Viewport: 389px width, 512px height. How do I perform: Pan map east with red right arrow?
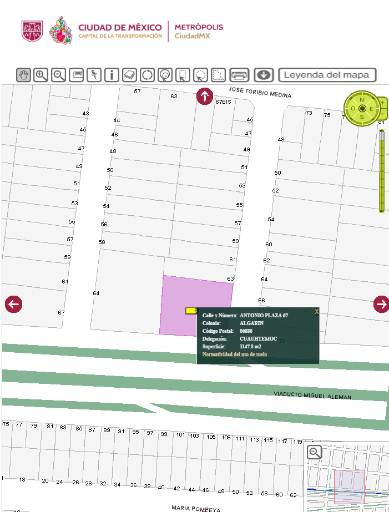tap(381, 305)
